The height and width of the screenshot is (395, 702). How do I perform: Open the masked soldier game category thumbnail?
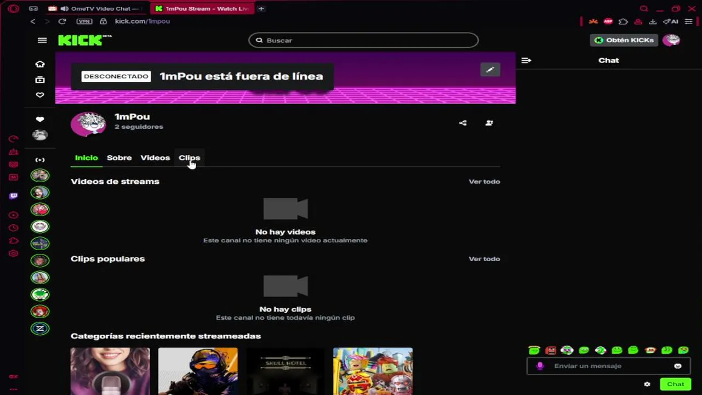pos(198,371)
